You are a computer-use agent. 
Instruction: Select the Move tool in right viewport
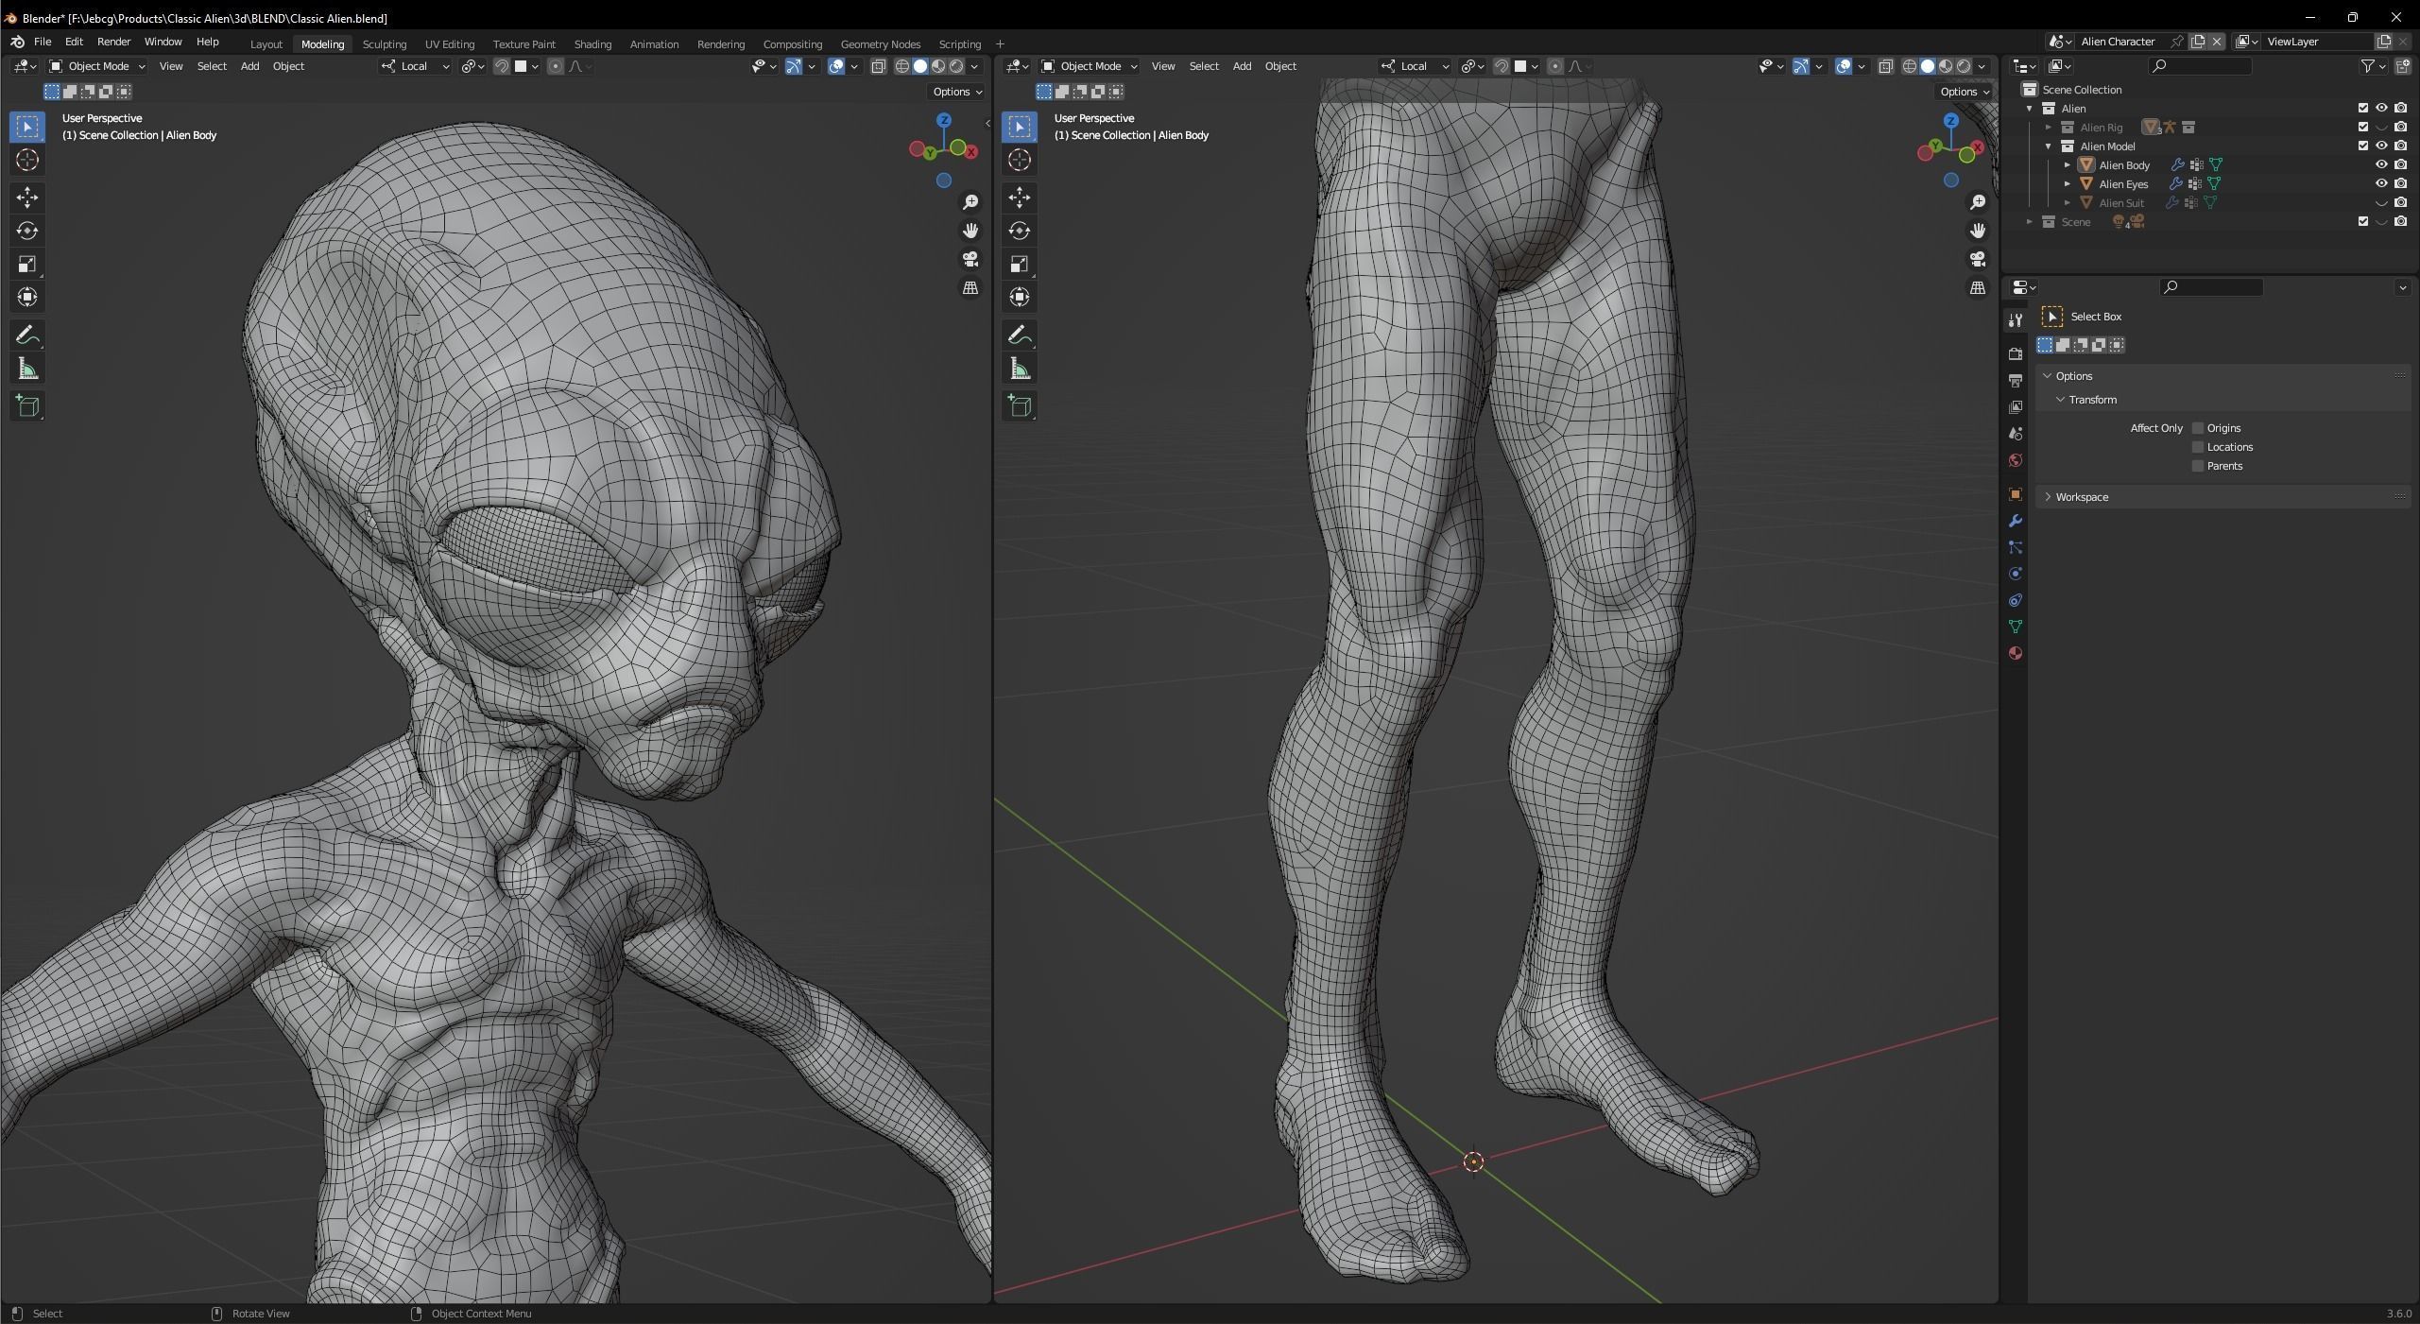pos(1020,197)
